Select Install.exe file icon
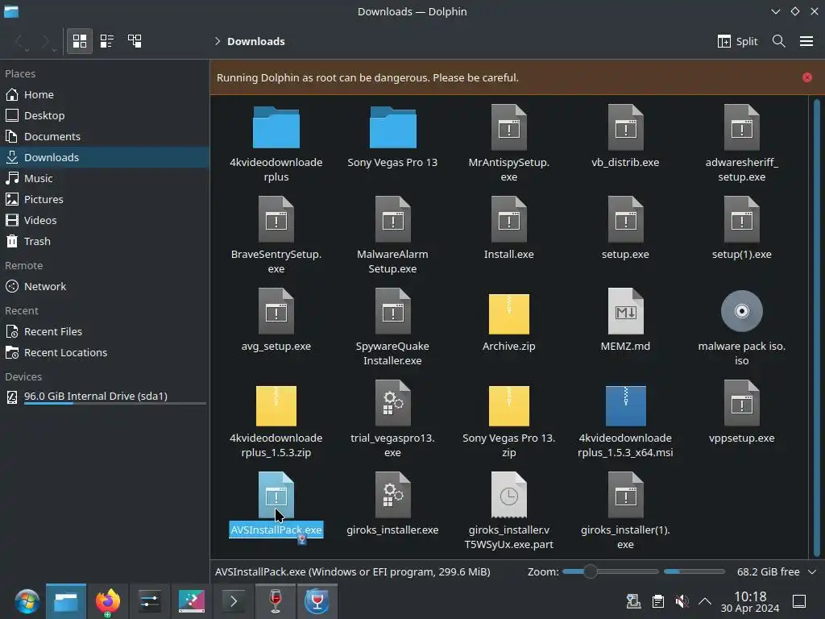The width and height of the screenshot is (825, 619). pyautogui.click(x=509, y=219)
